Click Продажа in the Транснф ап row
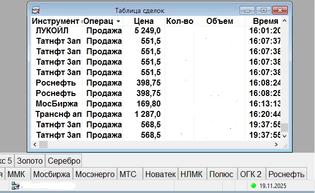This screenshot has height=193, width=315. click(104, 114)
